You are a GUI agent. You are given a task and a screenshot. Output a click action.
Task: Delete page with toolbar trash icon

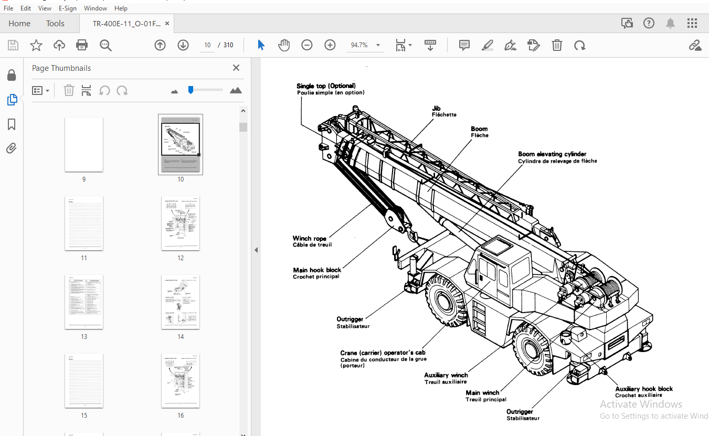pyautogui.click(x=557, y=45)
